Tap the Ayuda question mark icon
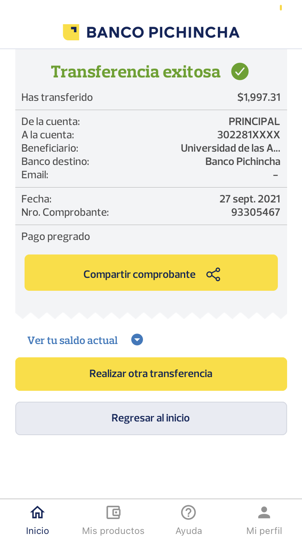 tap(188, 513)
